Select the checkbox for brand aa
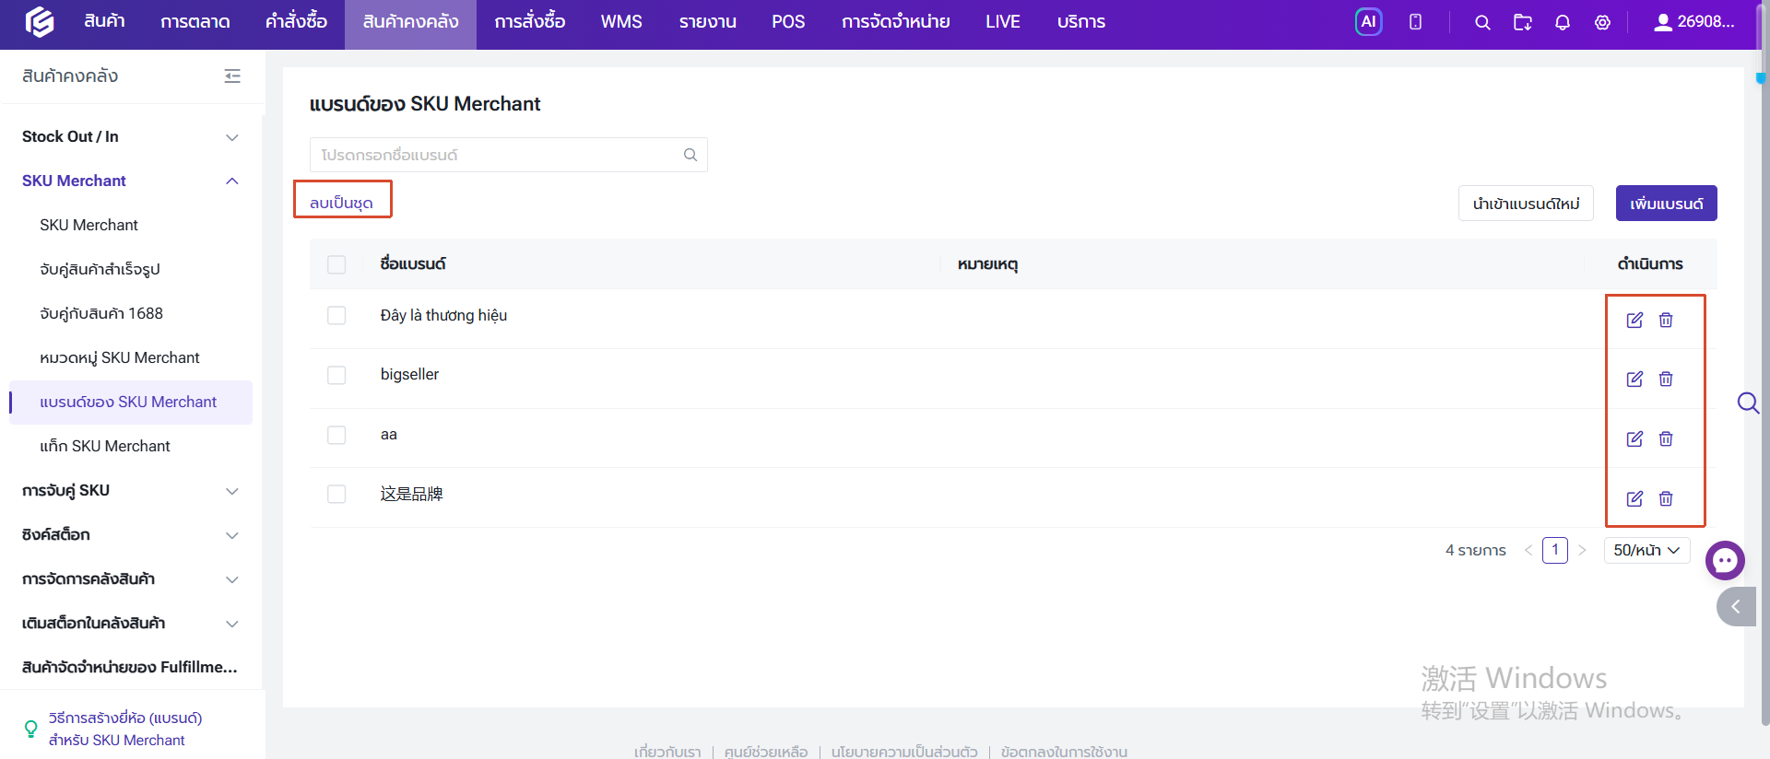Image resolution: width=1770 pixels, height=759 pixels. click(x=336, y=435)
